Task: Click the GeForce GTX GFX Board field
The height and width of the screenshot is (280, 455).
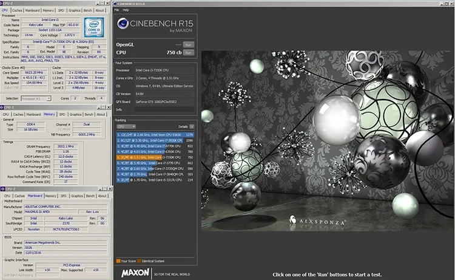Action: point(164,102)
